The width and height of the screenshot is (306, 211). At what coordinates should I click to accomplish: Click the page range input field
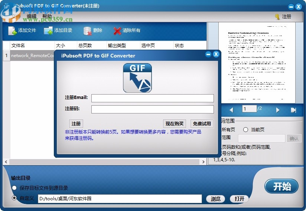point(261,138)
